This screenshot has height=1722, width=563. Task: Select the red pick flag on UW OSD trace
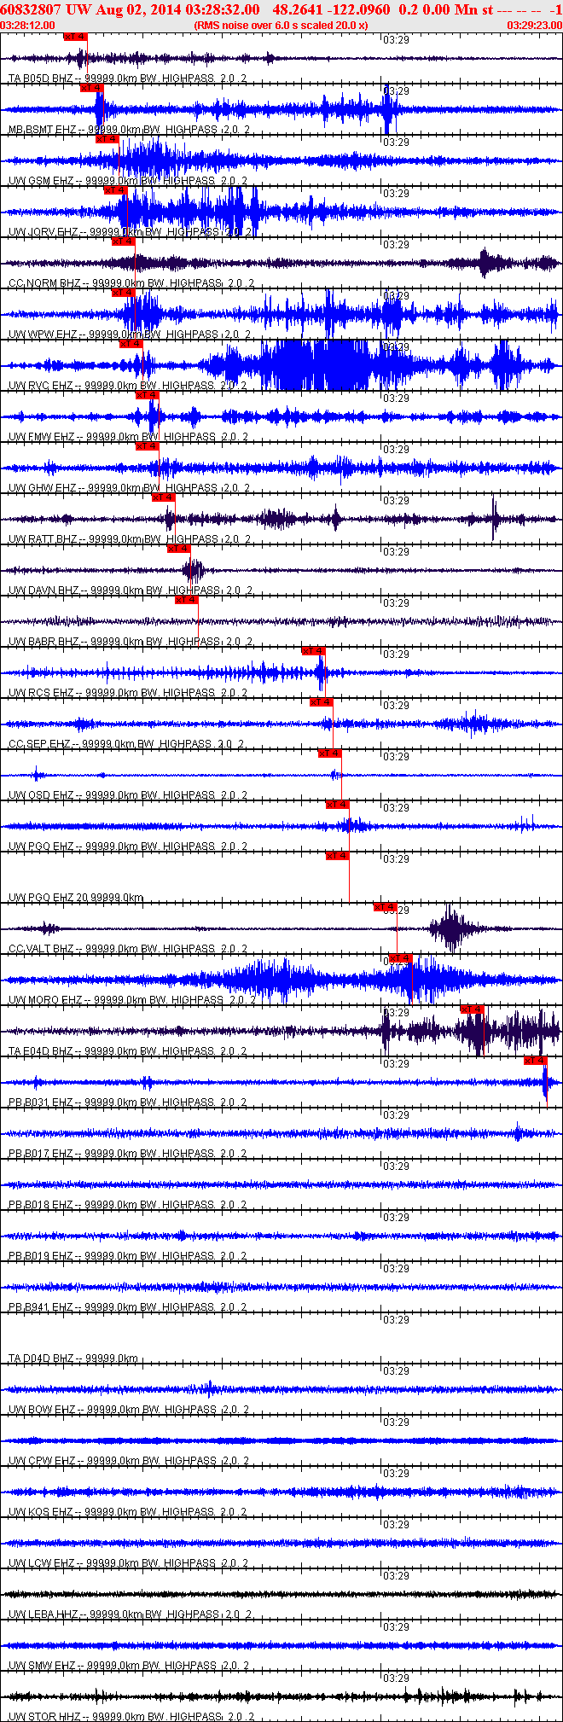pos(330,753)
